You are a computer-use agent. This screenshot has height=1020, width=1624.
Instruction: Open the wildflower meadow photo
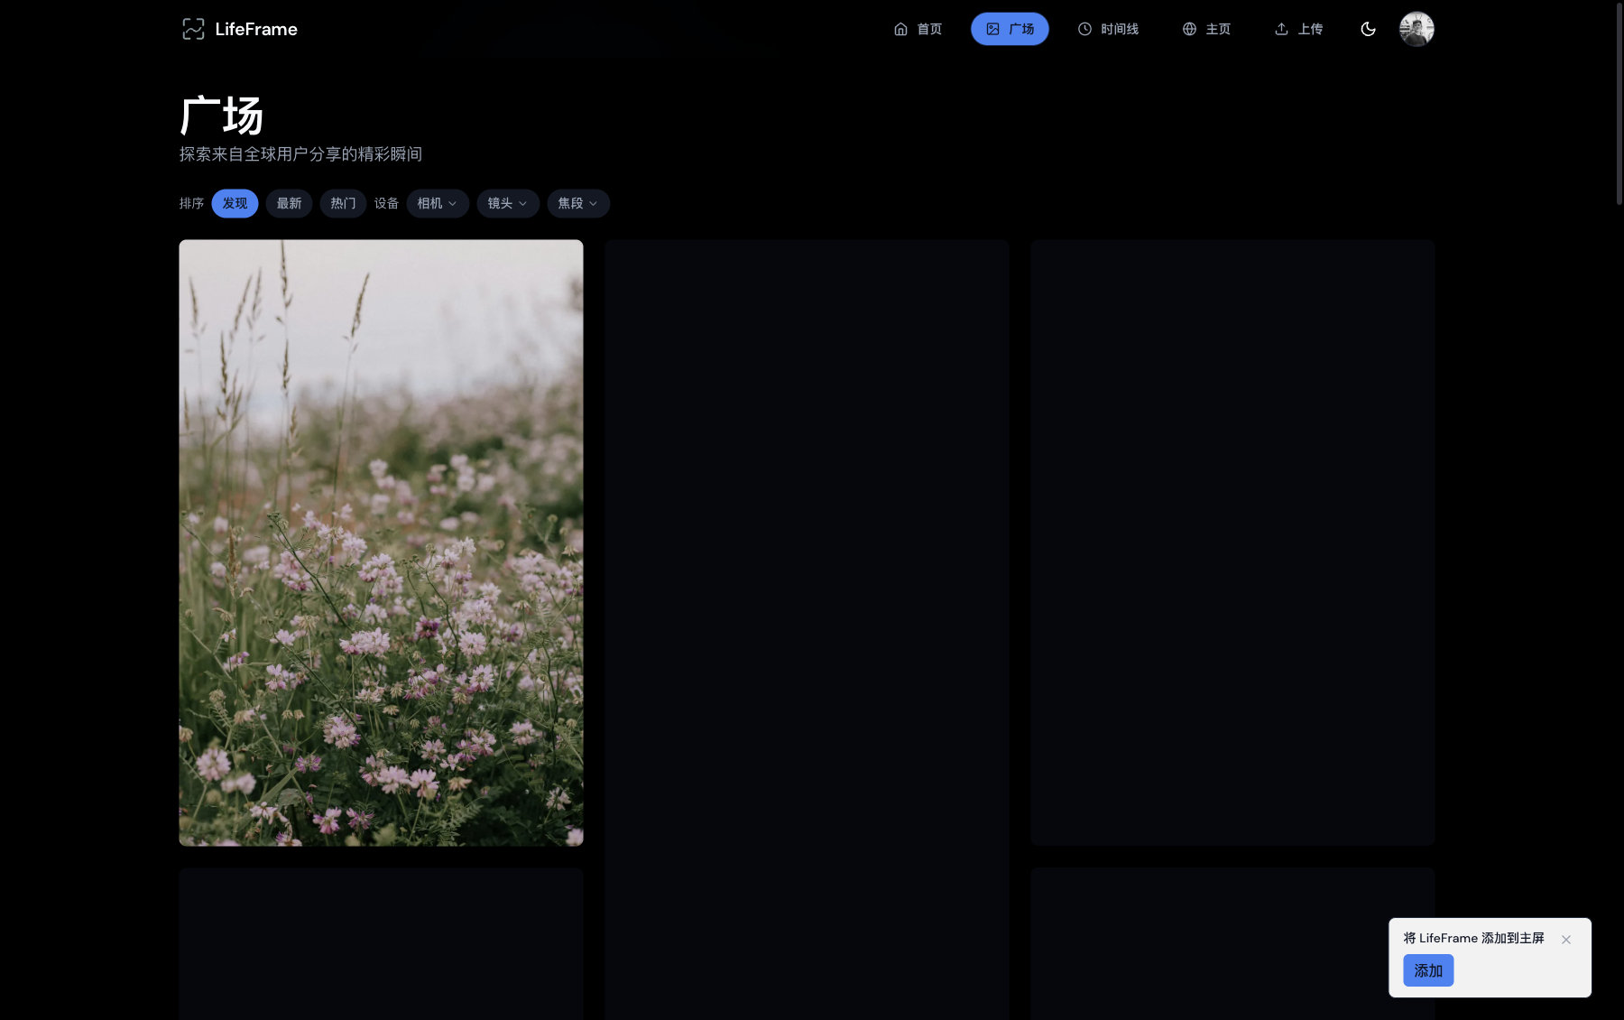(x=381, y=542)
